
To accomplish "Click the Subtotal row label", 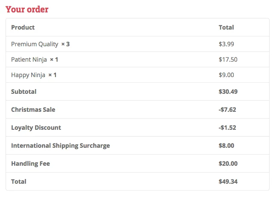I will pyautogui.click(x=24, y=92).
